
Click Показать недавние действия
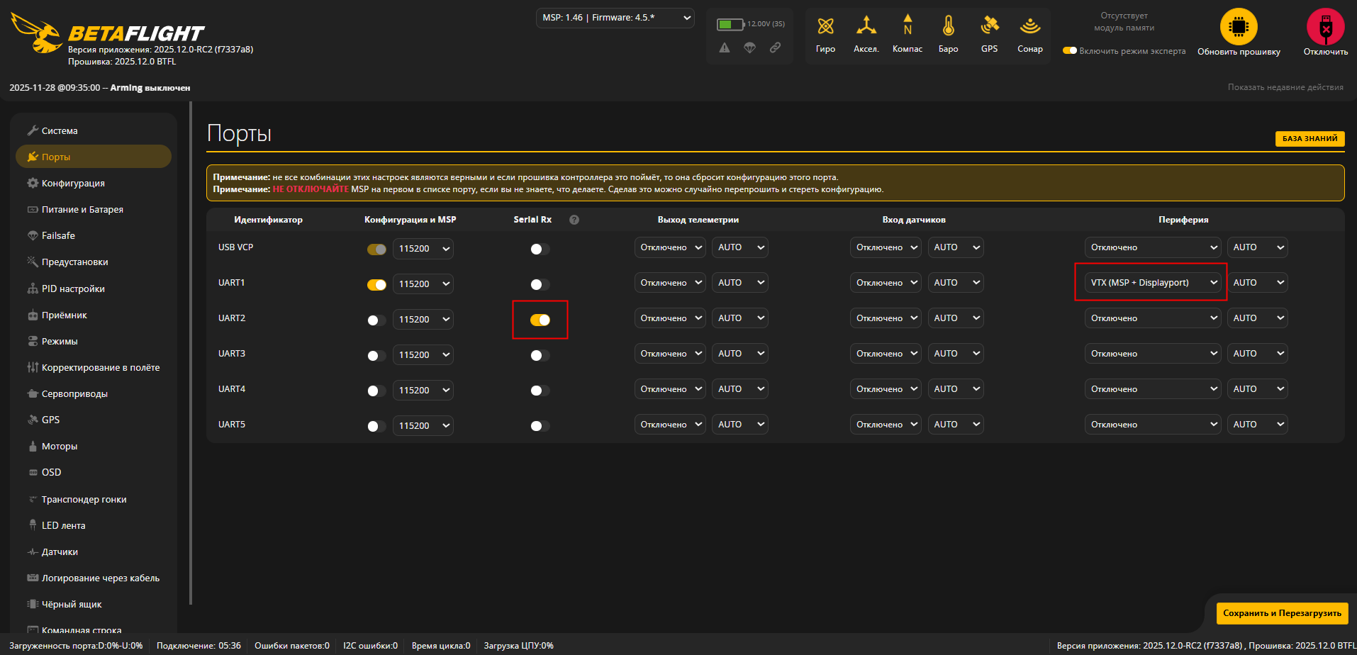click(1285, 86)
